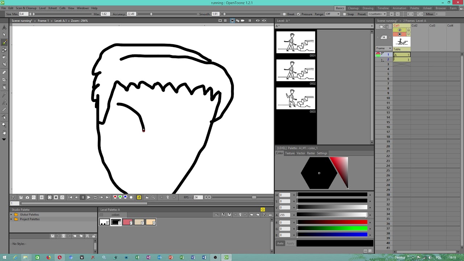This screenshot has height=261, width=464.
Task: Open the Settings tab in style editor
Action: click(x=322, y=153)
